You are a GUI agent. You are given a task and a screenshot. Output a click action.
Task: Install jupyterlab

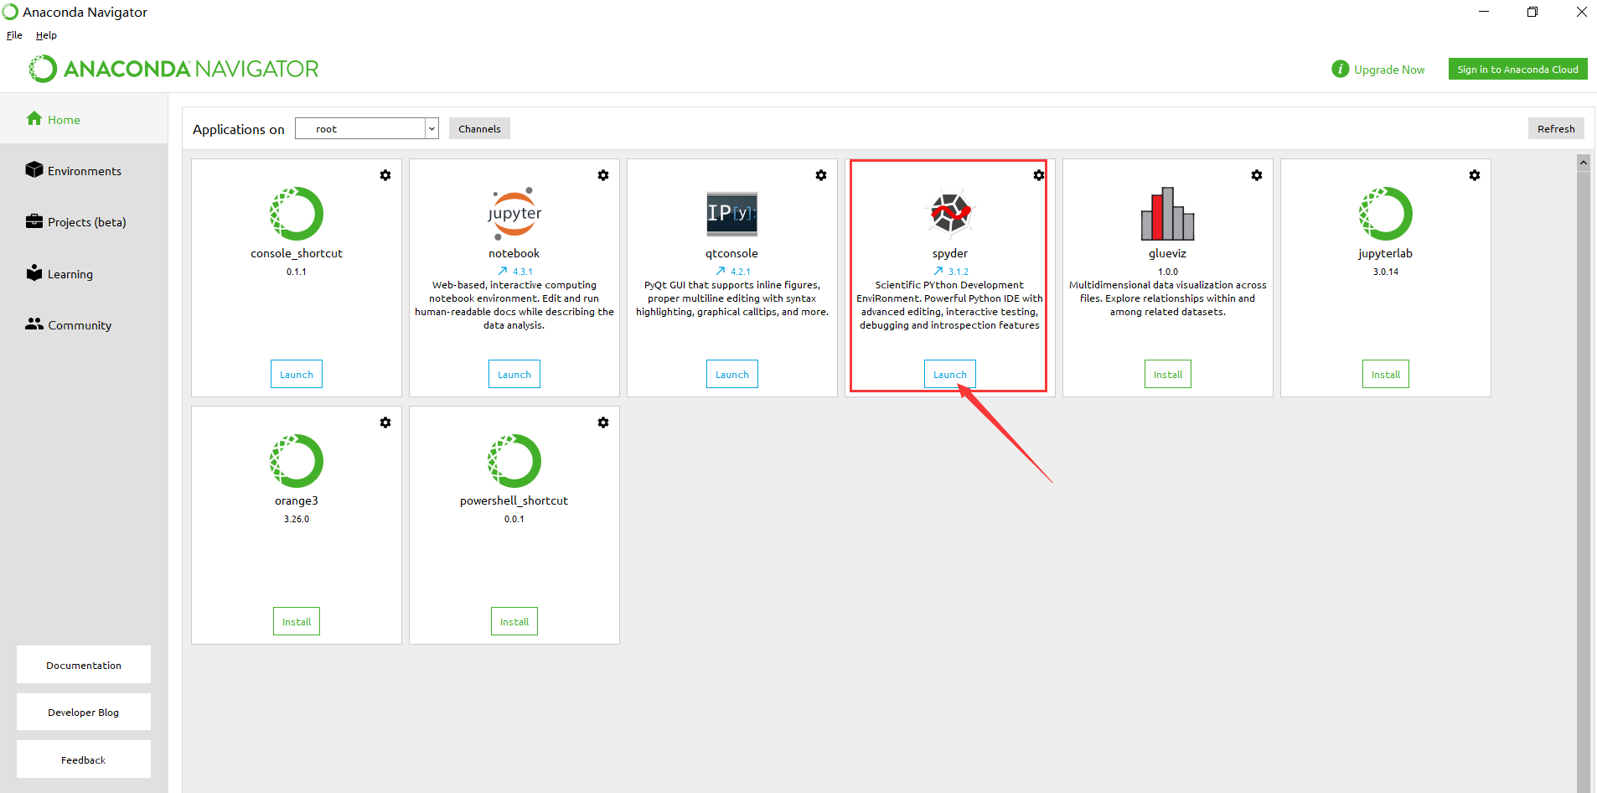coord(1386,374)
